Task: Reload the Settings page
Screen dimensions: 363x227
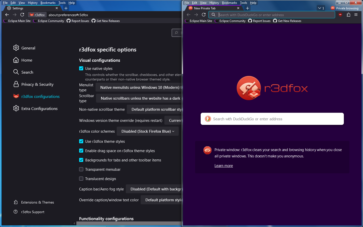Action: (22, 15)
